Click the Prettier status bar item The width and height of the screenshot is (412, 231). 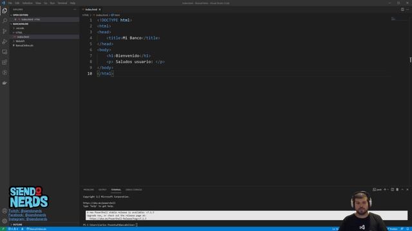[392, 229]
